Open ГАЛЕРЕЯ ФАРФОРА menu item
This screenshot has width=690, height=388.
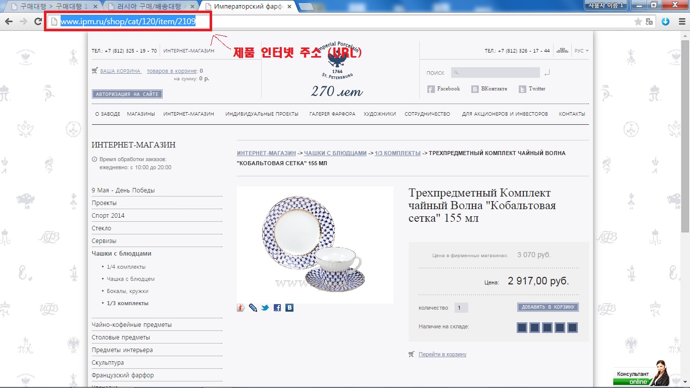pos(332,114)
